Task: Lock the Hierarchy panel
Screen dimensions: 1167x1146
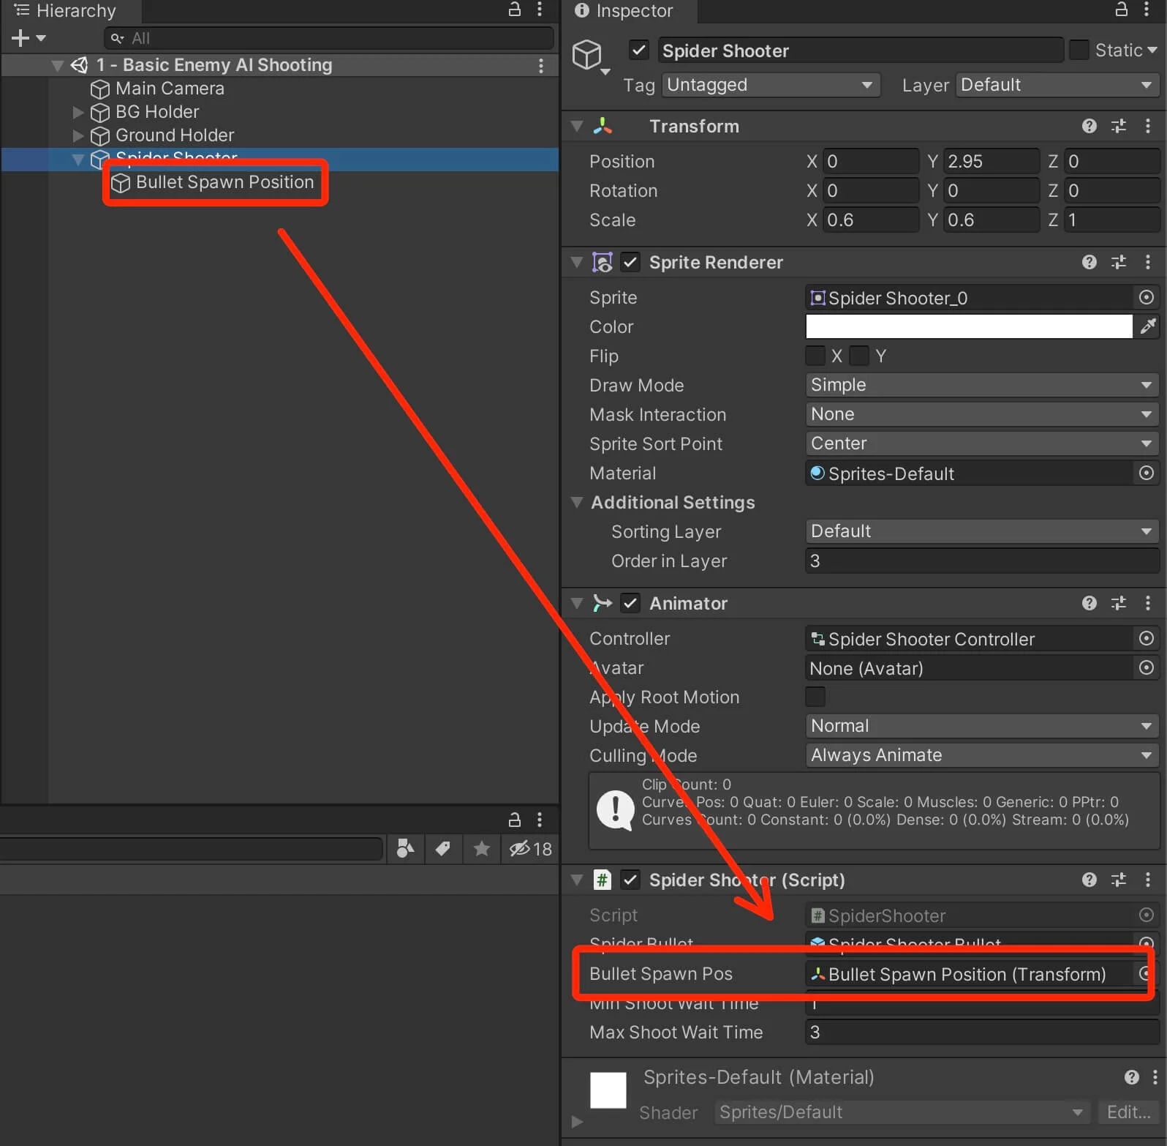Action: [515, 10]
